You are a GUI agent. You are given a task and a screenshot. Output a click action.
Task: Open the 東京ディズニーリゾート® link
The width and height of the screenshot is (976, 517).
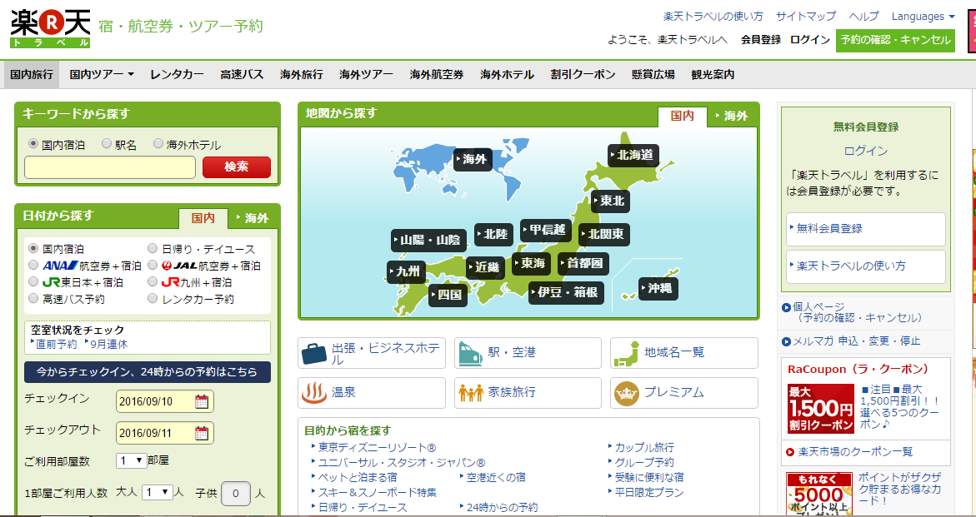378,447
